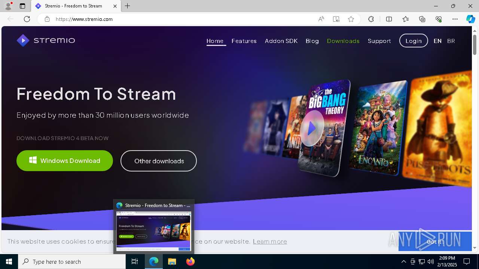The image size is (479, 269).
Task: Open the Extensions puzzle icon
Action: click(x=371, y=19)
